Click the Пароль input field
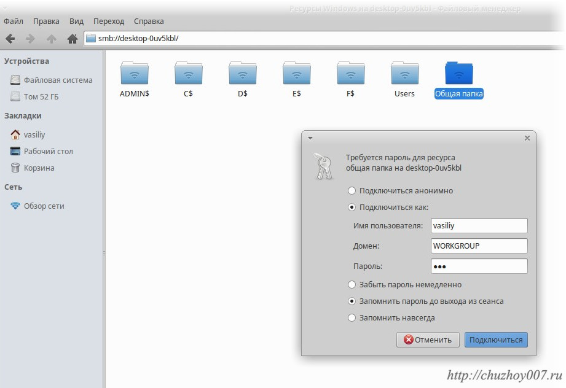The height and width of the screenshot is (388, 566). click(479, 266)
